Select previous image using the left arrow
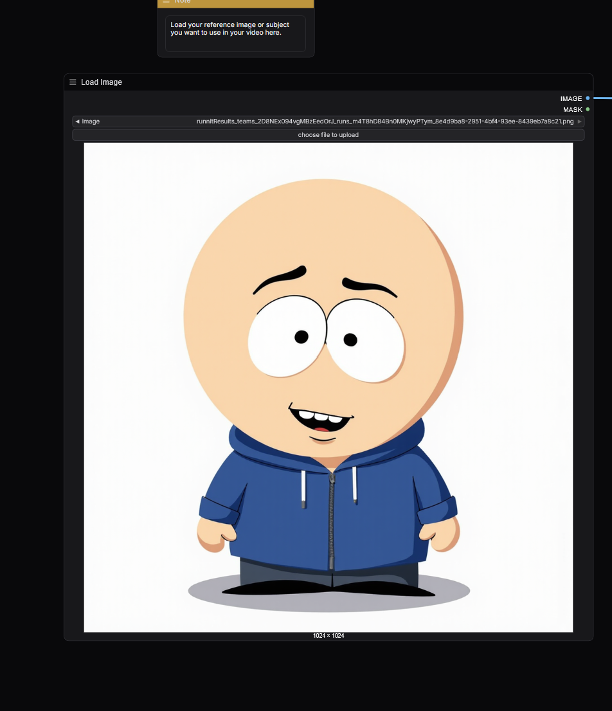This screenshot has height=711, width=612. [77, 121]
